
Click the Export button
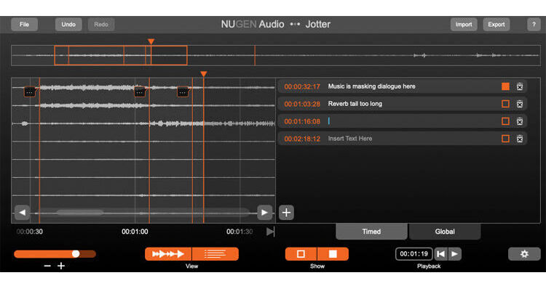pos(496,25)
